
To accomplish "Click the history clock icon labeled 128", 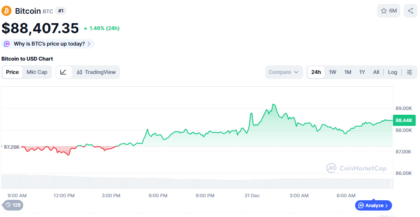I will (8, 205).
